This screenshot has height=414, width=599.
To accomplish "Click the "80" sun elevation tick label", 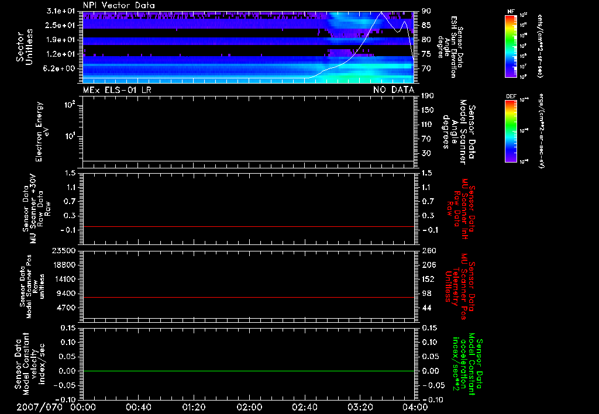I will [x=426, y=40].
